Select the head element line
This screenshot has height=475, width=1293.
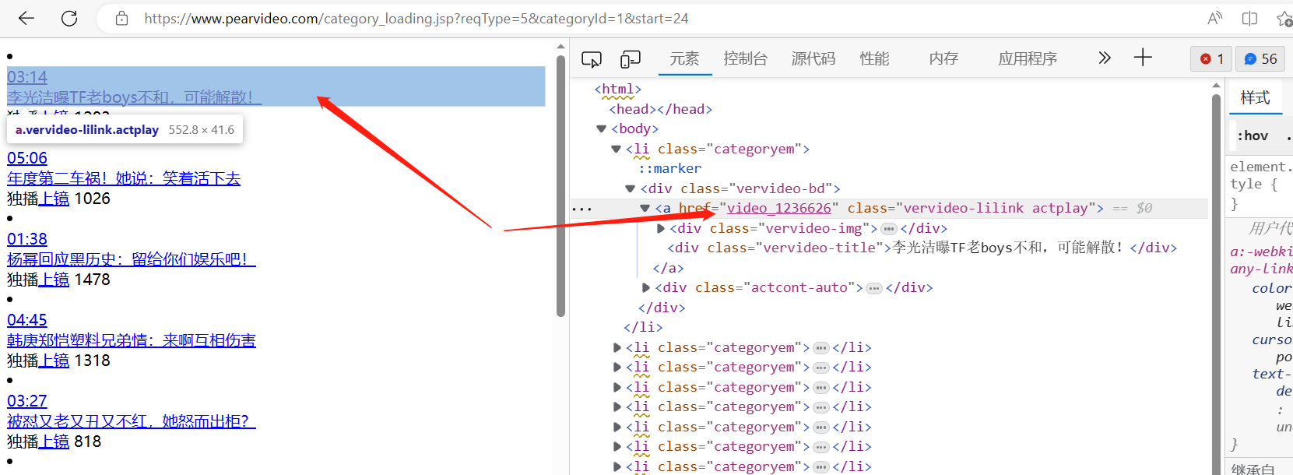click(661, 109)
